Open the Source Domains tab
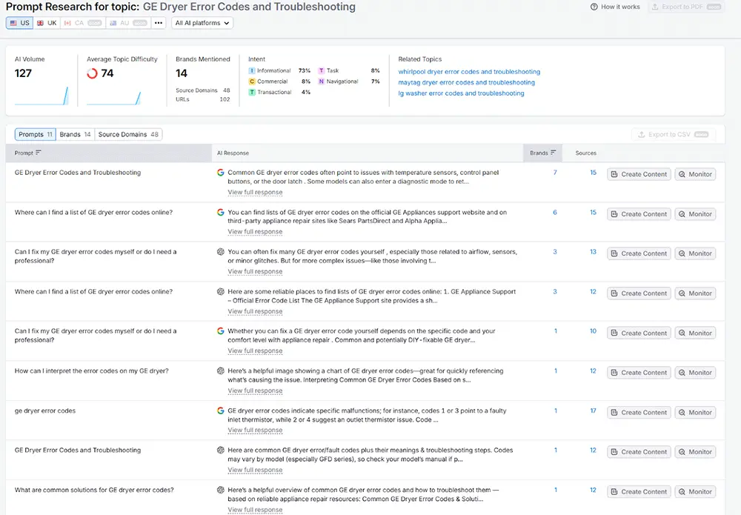This screenshot has width=741, height=515. [128, 135]
